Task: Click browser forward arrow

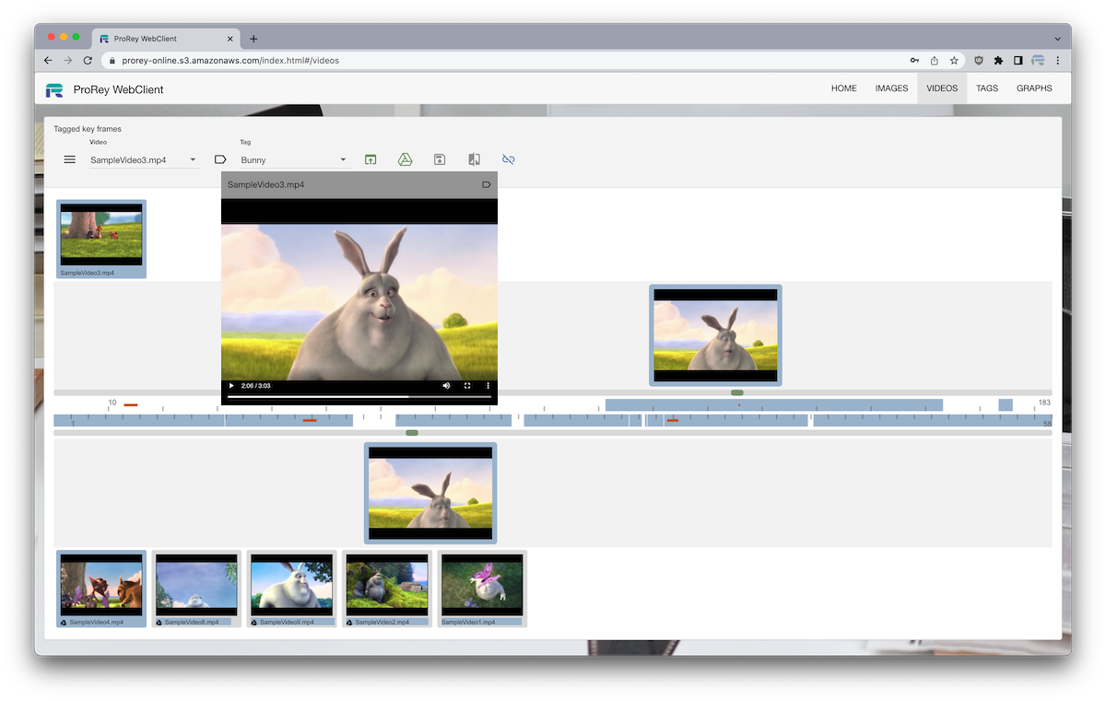Action: point(67,60)
